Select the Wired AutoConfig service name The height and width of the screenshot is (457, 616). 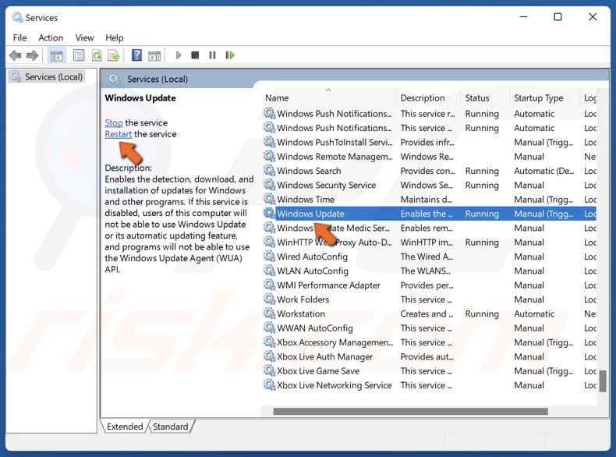313,257
